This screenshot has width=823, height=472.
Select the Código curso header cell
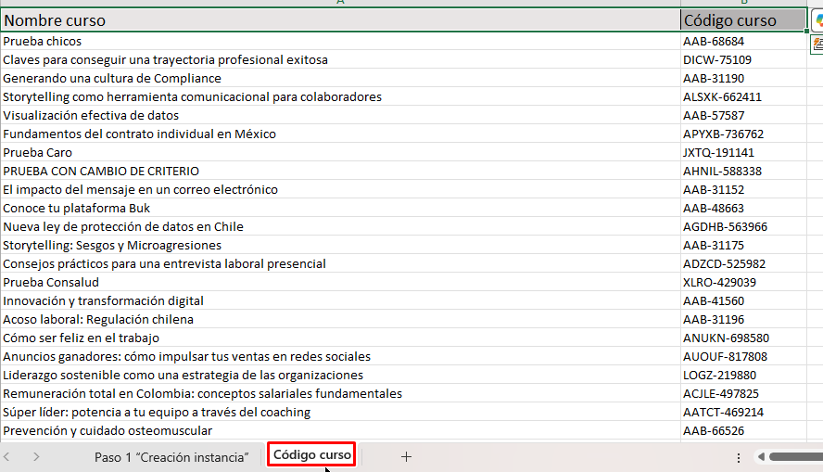click(741, 20)
